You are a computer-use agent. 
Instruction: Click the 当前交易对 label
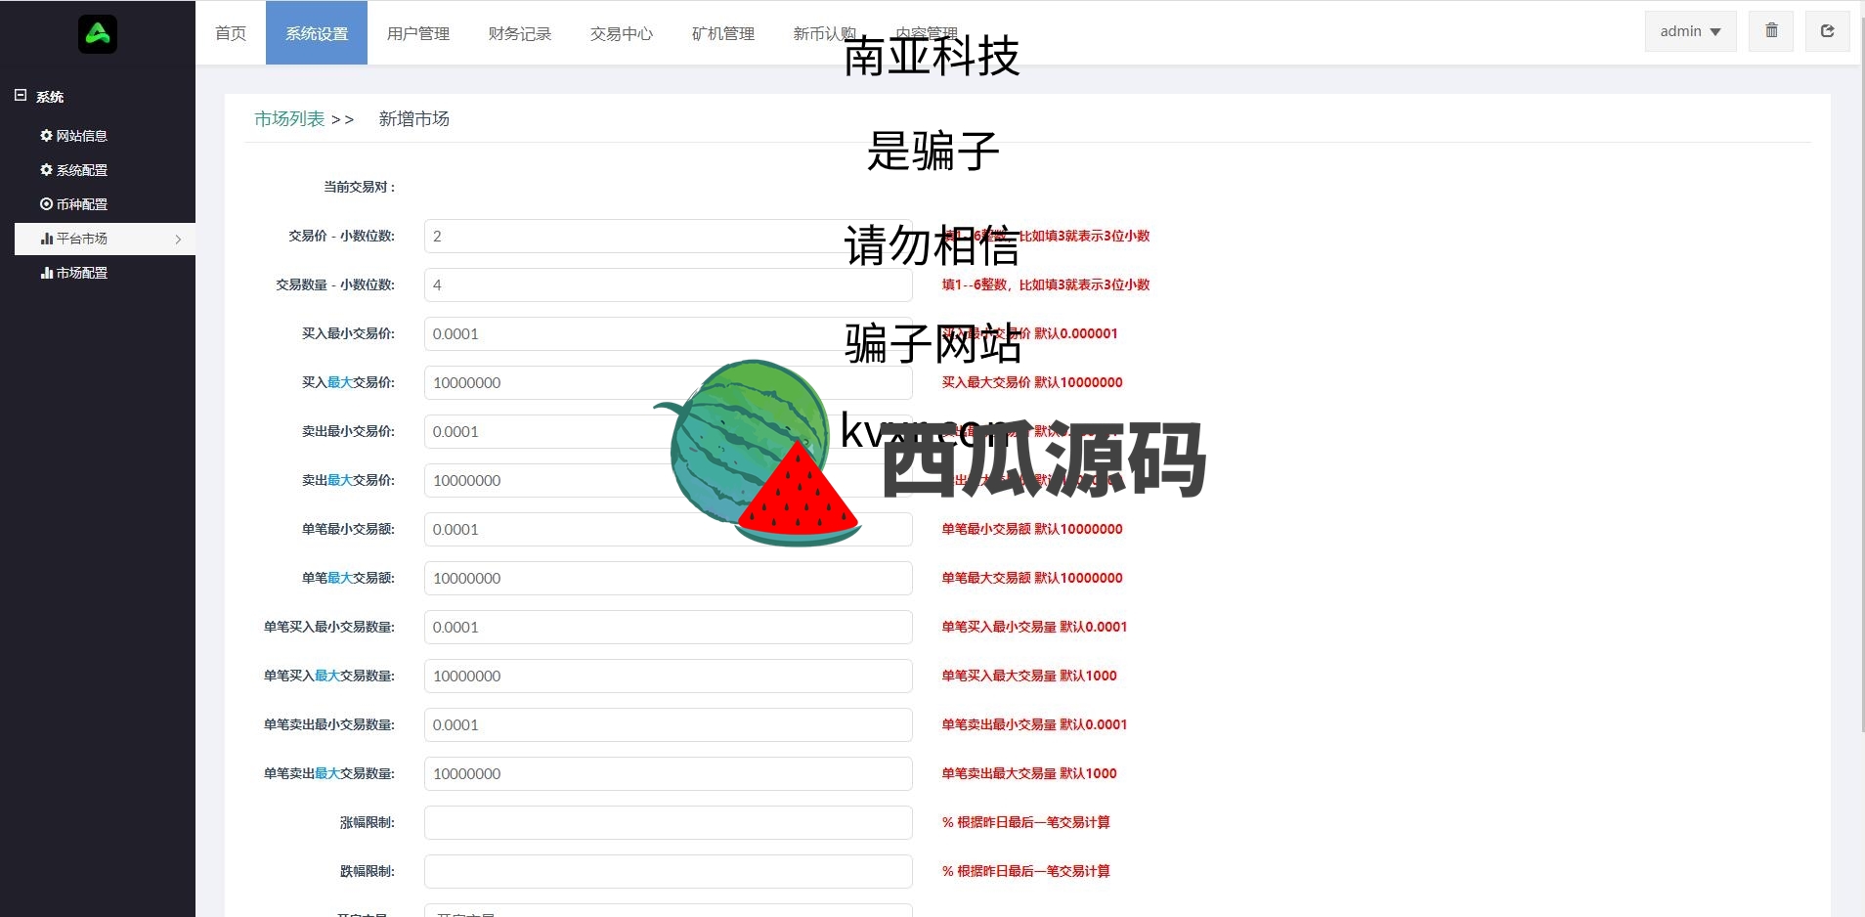click(x=360, y=187)
